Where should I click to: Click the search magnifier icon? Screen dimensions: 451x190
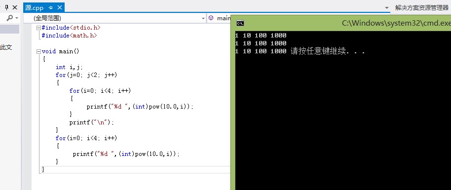coord(9,18)
